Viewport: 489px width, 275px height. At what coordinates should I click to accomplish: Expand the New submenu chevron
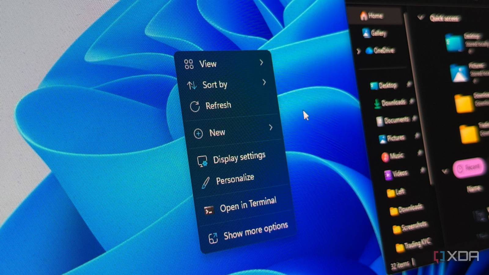tap(271, 127)
